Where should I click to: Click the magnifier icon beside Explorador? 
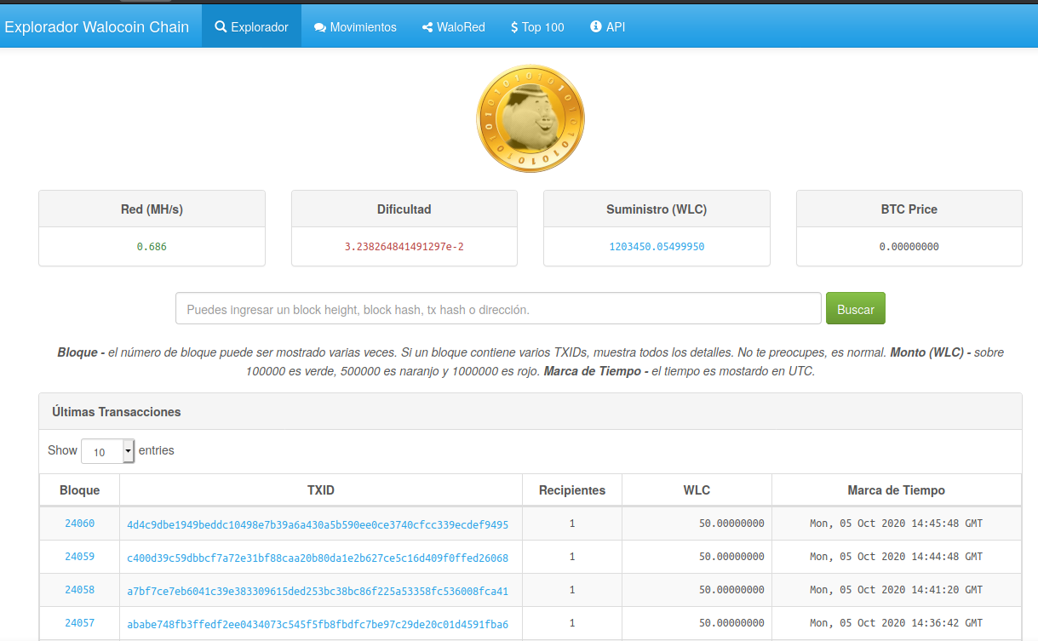coord(221,27)
